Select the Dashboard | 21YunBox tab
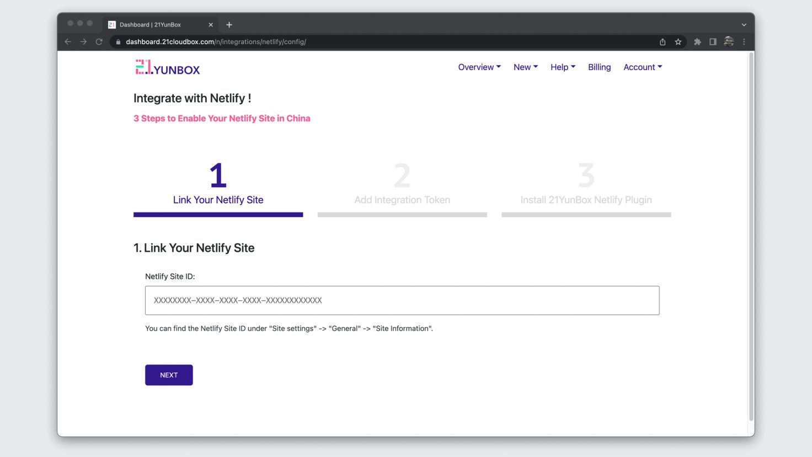 [160, 25]
